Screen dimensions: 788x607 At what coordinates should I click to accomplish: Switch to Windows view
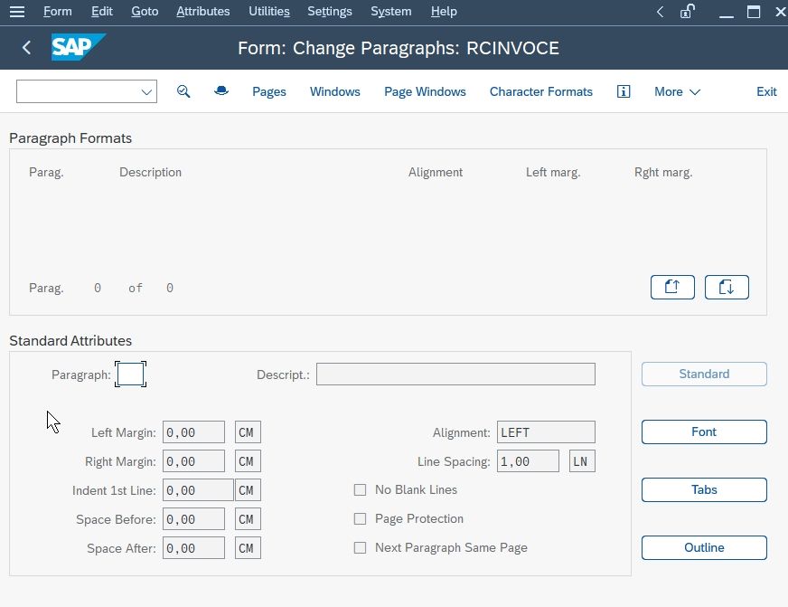(x=334, y=91)
